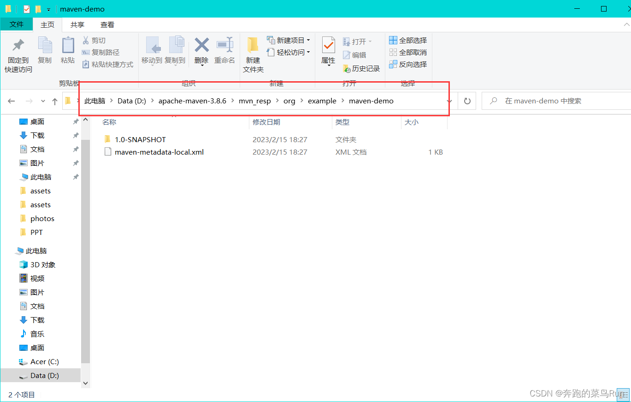Click apache-maven-3.8.6 in the address path
Image resolution: width=631 pixels, height=402 pixels.
pos(193,101)
